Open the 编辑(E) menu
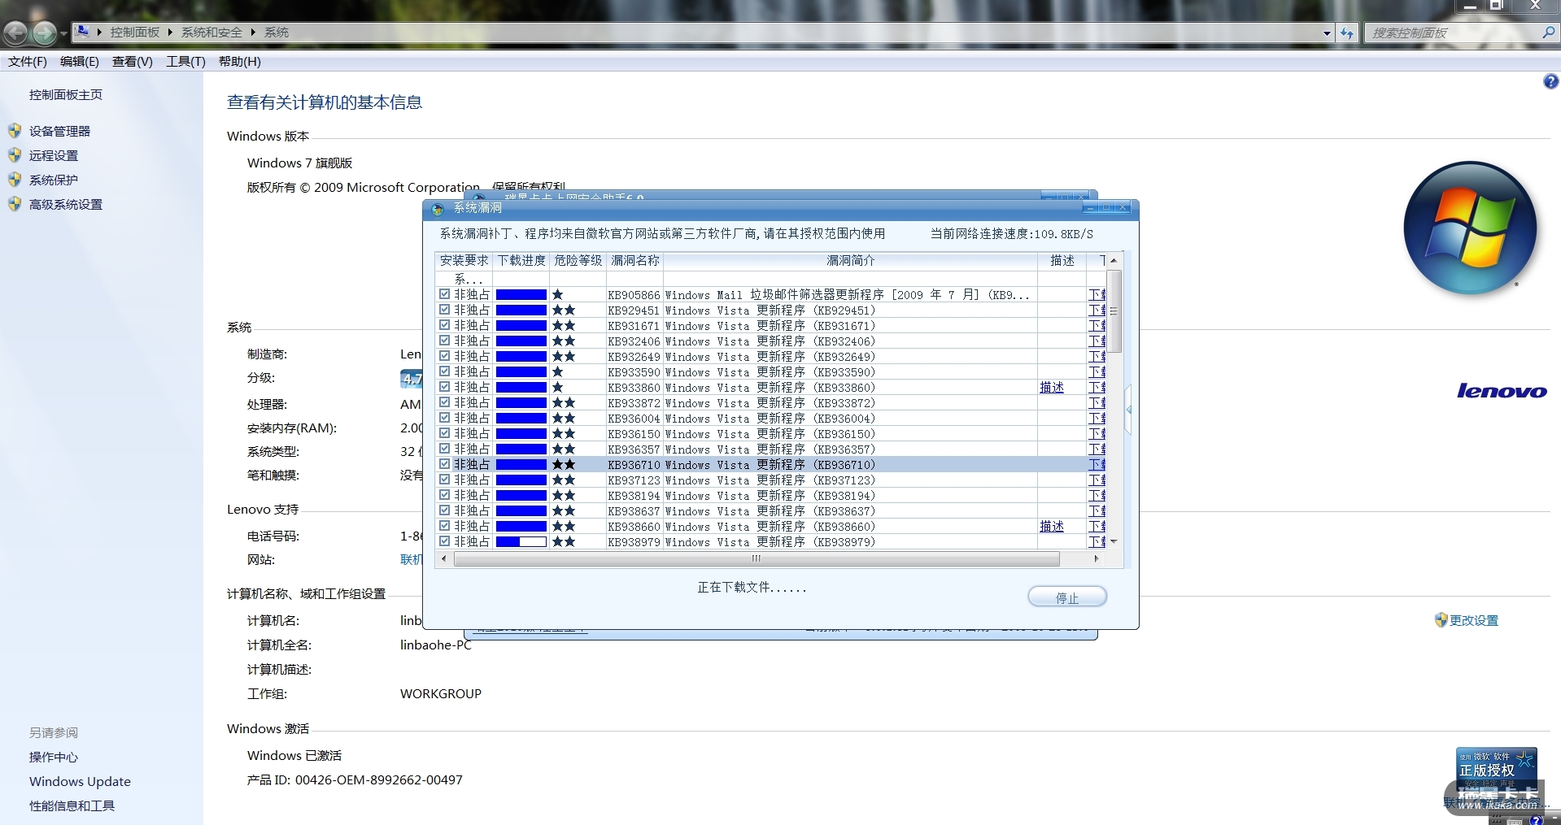 (80, 62)
